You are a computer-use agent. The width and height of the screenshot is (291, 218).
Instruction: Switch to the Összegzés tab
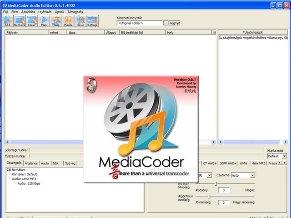click(14, 163)
